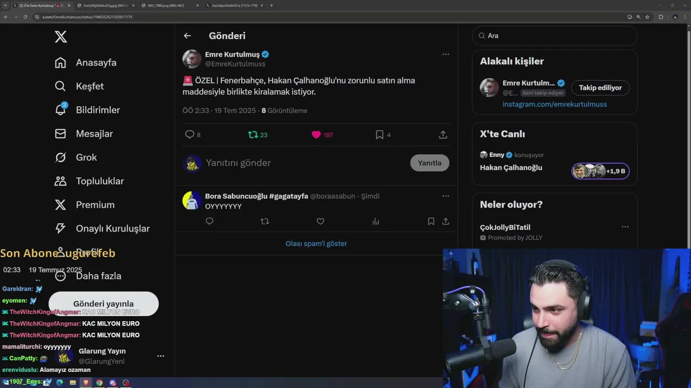Click browser back arrow
Viewport: 691px width, 388px height.
click(x=5, y=17)
